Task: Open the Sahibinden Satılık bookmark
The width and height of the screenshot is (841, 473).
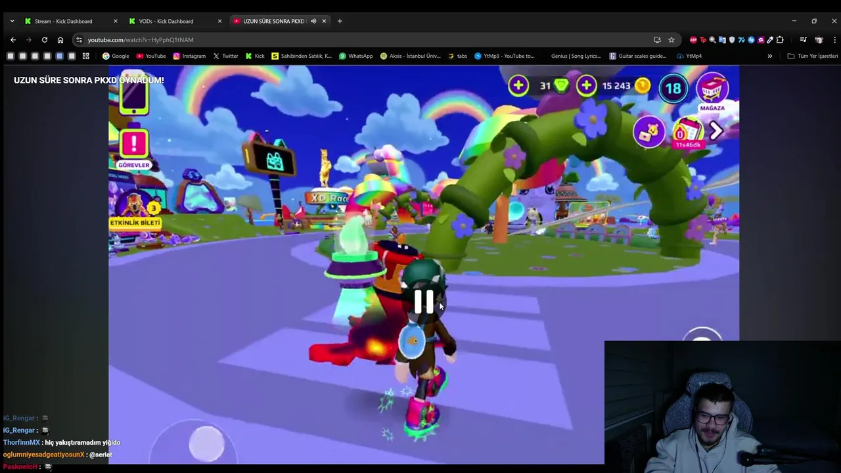Action: 302,56
